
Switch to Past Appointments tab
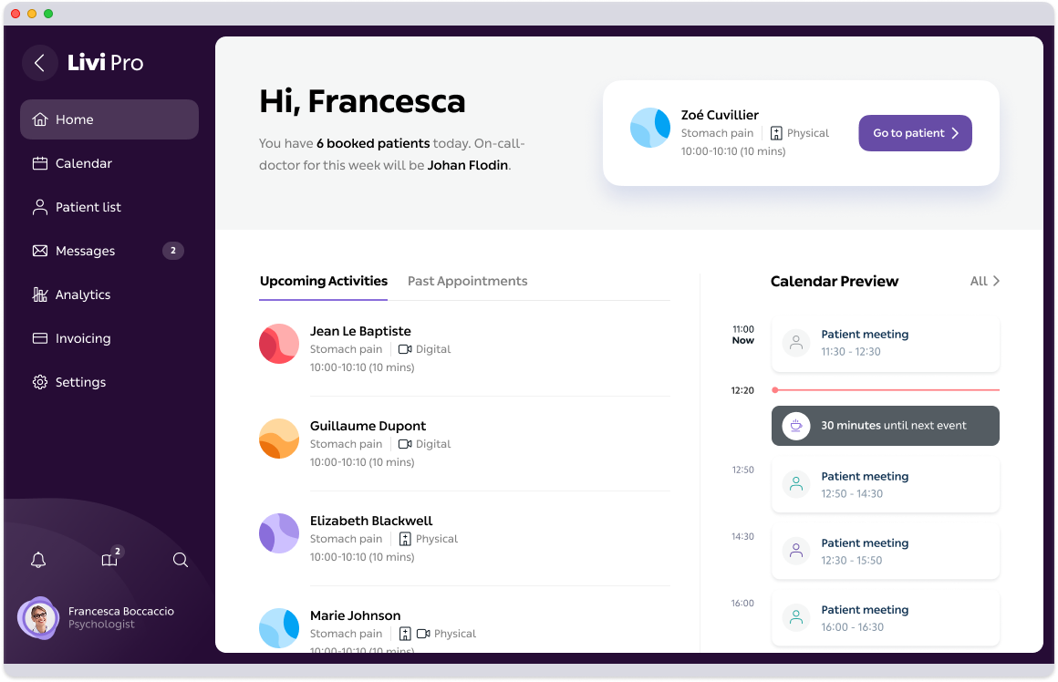pyautogui.click(x=467, y=281)
